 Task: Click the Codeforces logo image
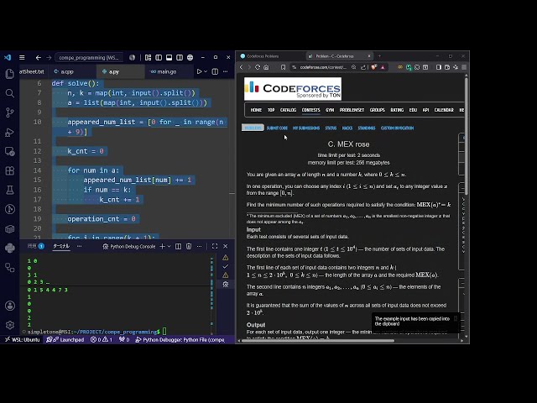click(x=293, y=89)
